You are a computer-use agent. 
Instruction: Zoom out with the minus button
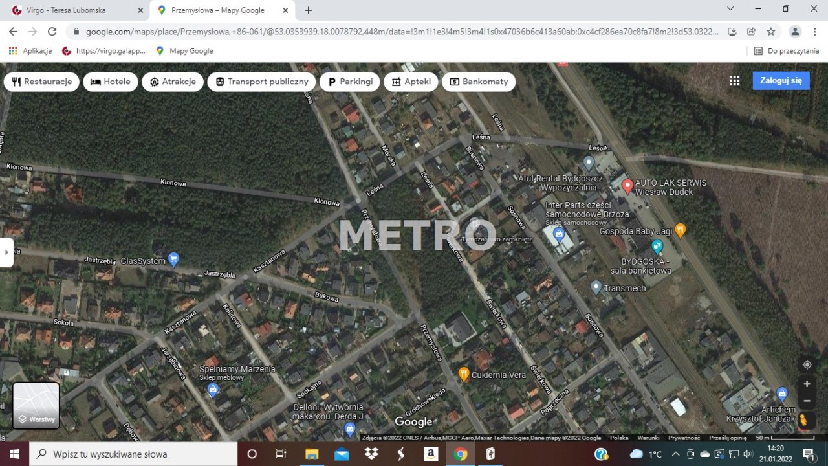pos(807,401)
